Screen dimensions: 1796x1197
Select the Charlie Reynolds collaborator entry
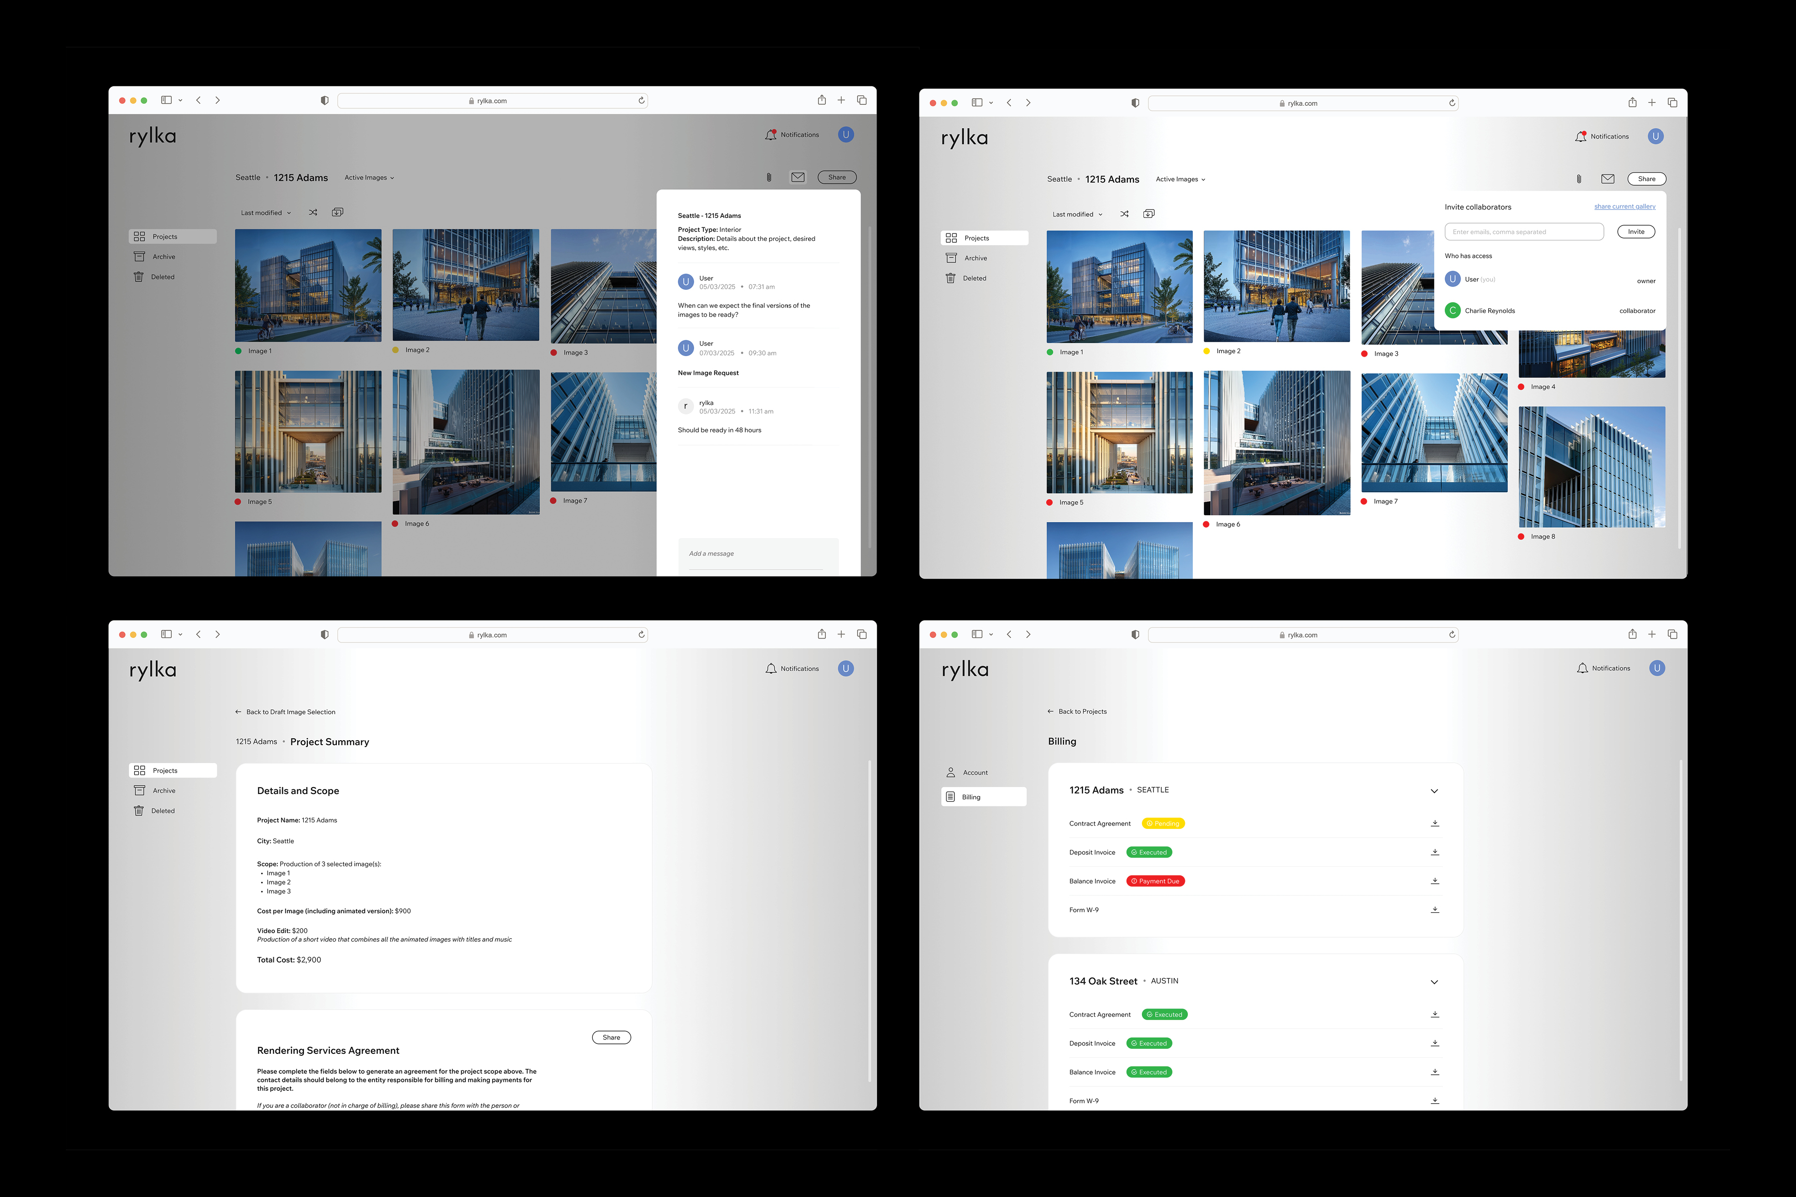[1489, 311]
